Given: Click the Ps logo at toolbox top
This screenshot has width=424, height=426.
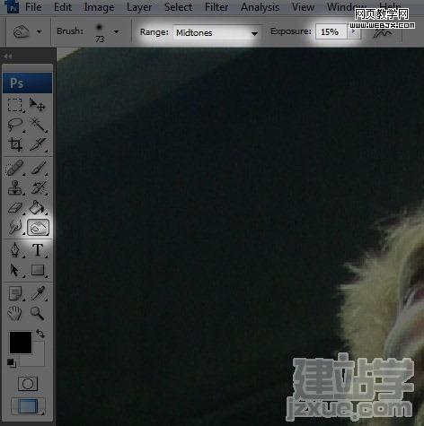Looking at the screenshot, I should (28, 83).
